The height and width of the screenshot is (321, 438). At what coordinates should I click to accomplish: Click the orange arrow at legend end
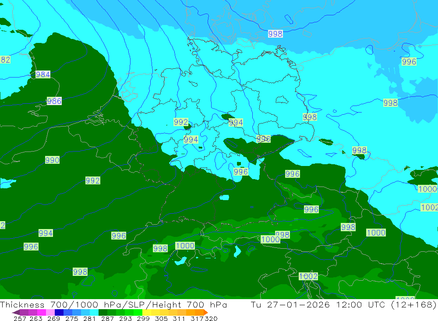click(205, 312)
